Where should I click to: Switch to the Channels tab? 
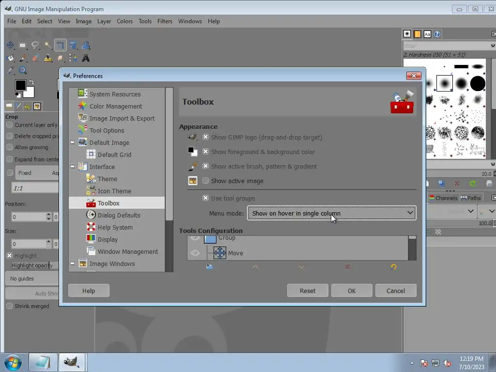coord(443,198)
